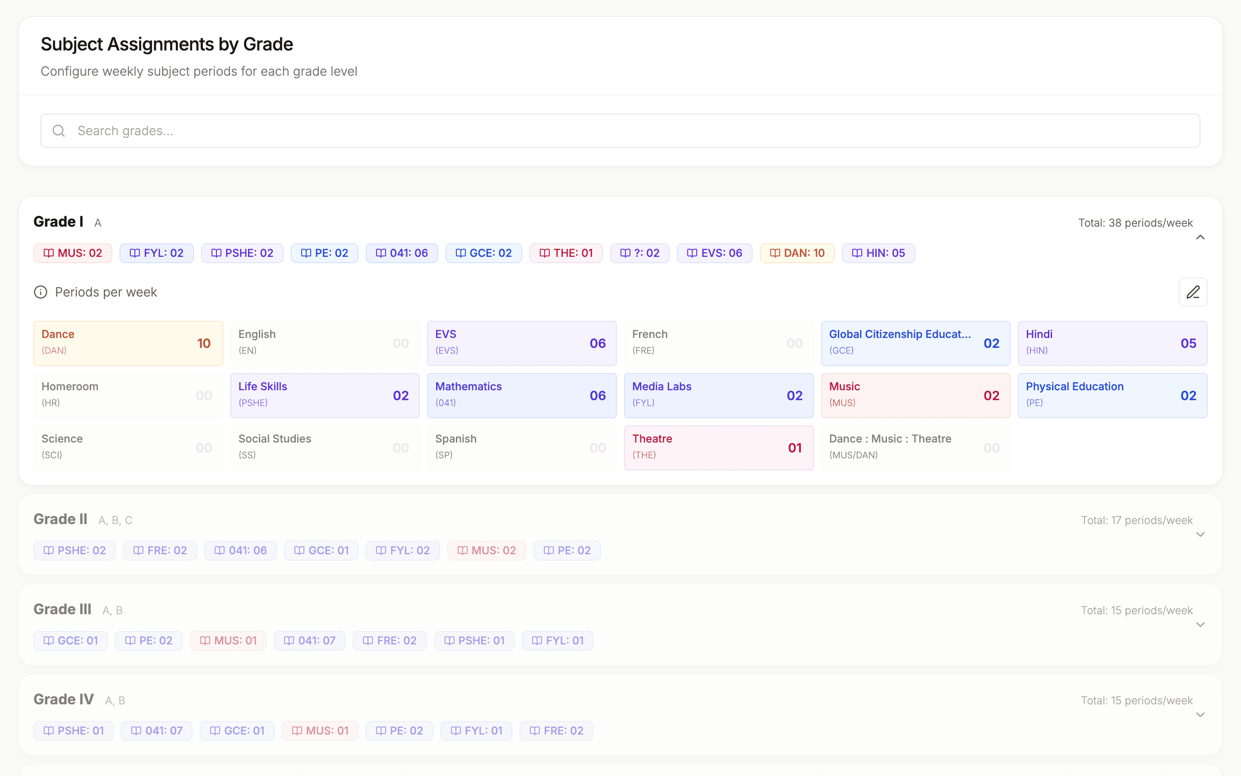Click the info icon beside Periods per week

click(41, 292)
